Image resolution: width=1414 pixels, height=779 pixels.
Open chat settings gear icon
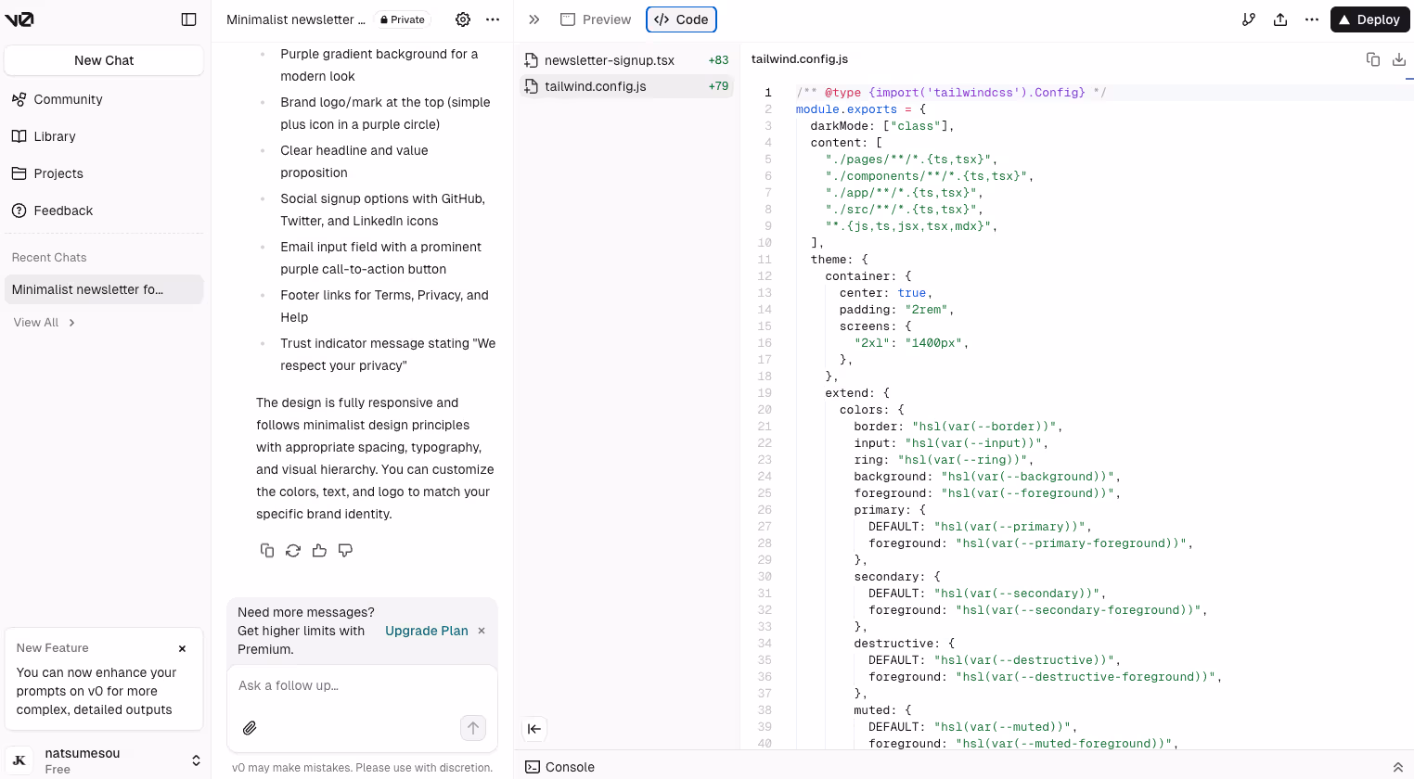point(463,19)
